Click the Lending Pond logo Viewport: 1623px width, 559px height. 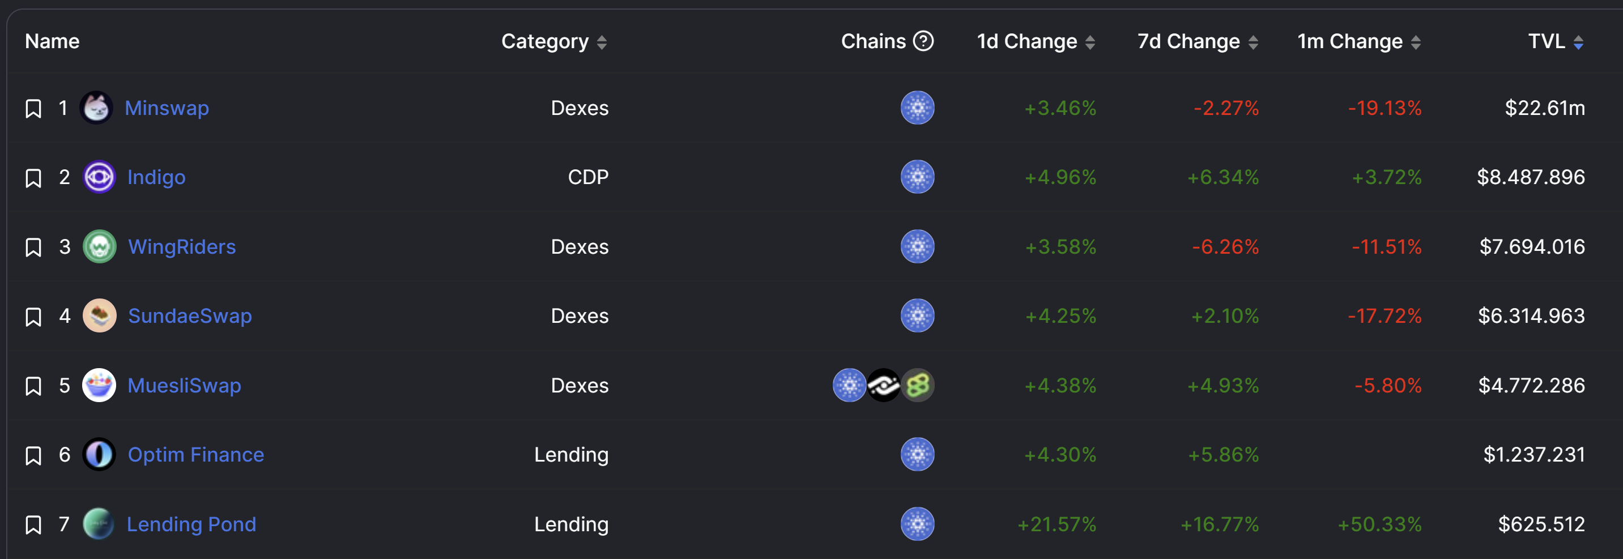coord(100,524)
